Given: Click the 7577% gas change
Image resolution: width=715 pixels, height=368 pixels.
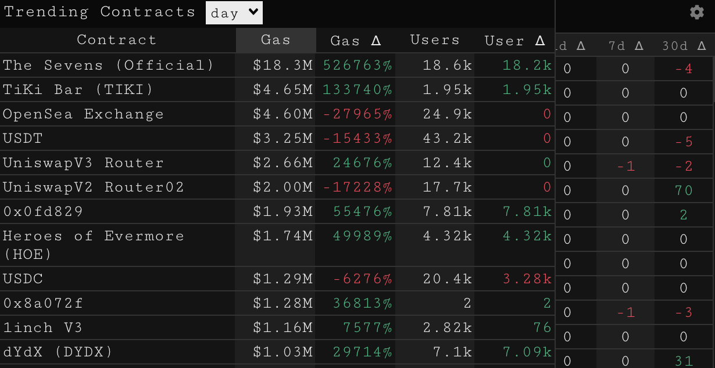Looking at the screenshot, I should click(368, 327).
